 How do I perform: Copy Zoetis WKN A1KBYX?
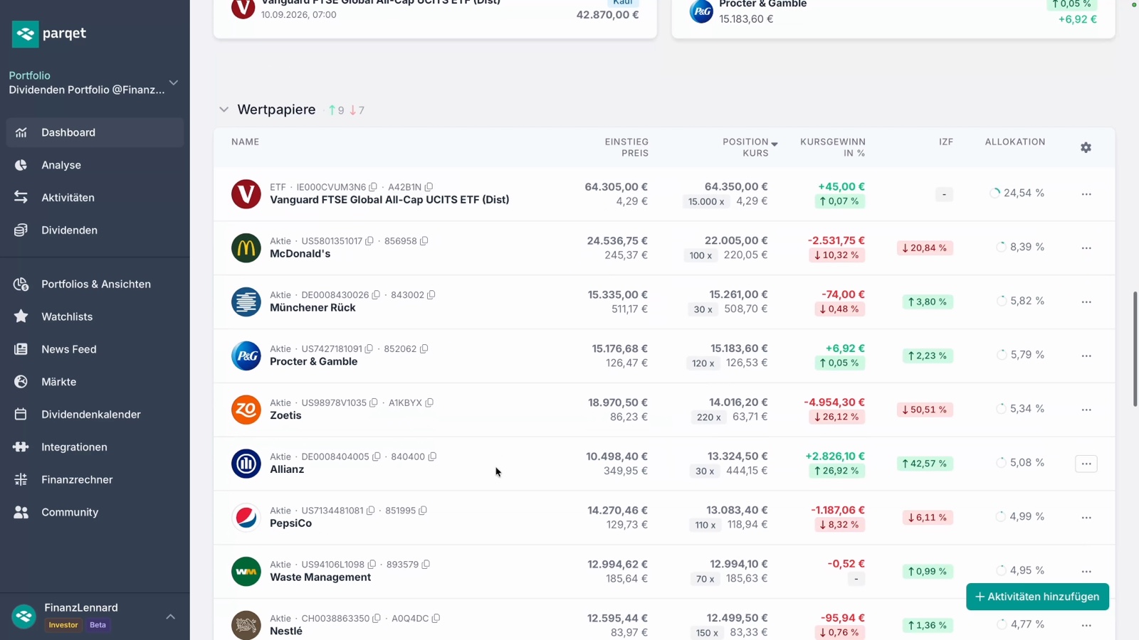pos(429,403)
